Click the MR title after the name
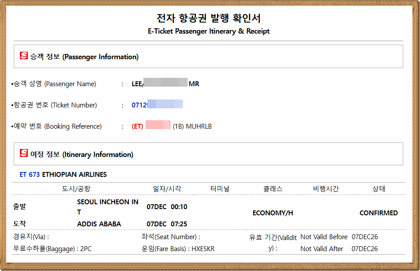Screen dimensions: 420x271 click(194, 84)
